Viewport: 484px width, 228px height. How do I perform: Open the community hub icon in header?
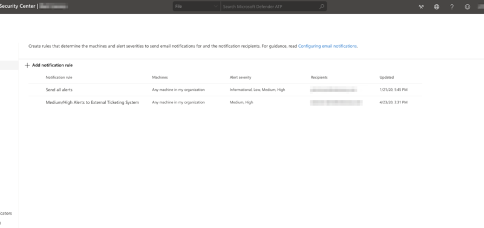[x=421, y=7]
